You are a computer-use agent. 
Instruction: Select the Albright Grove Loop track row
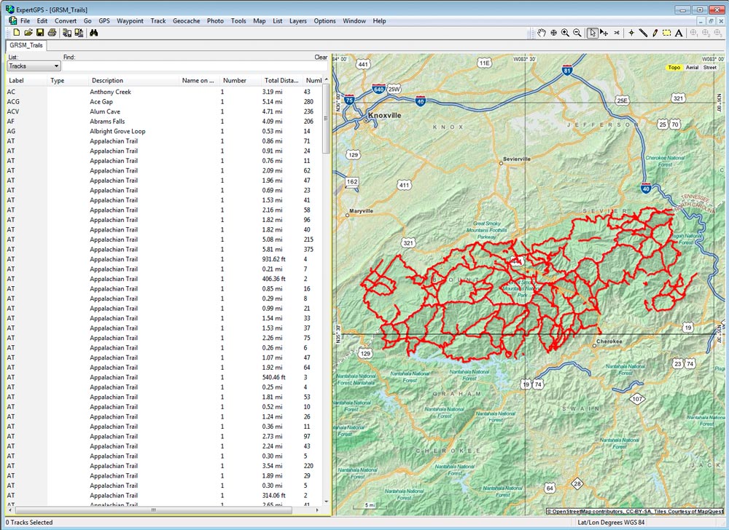click(x=163, y=131)
